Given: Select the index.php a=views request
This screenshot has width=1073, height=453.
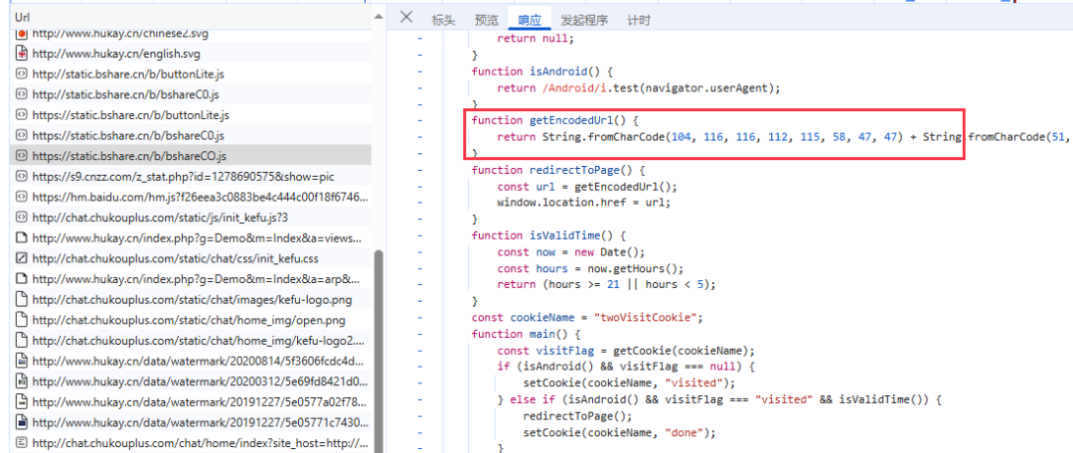Looking at the screenshot, I should (x=191, y=237).
